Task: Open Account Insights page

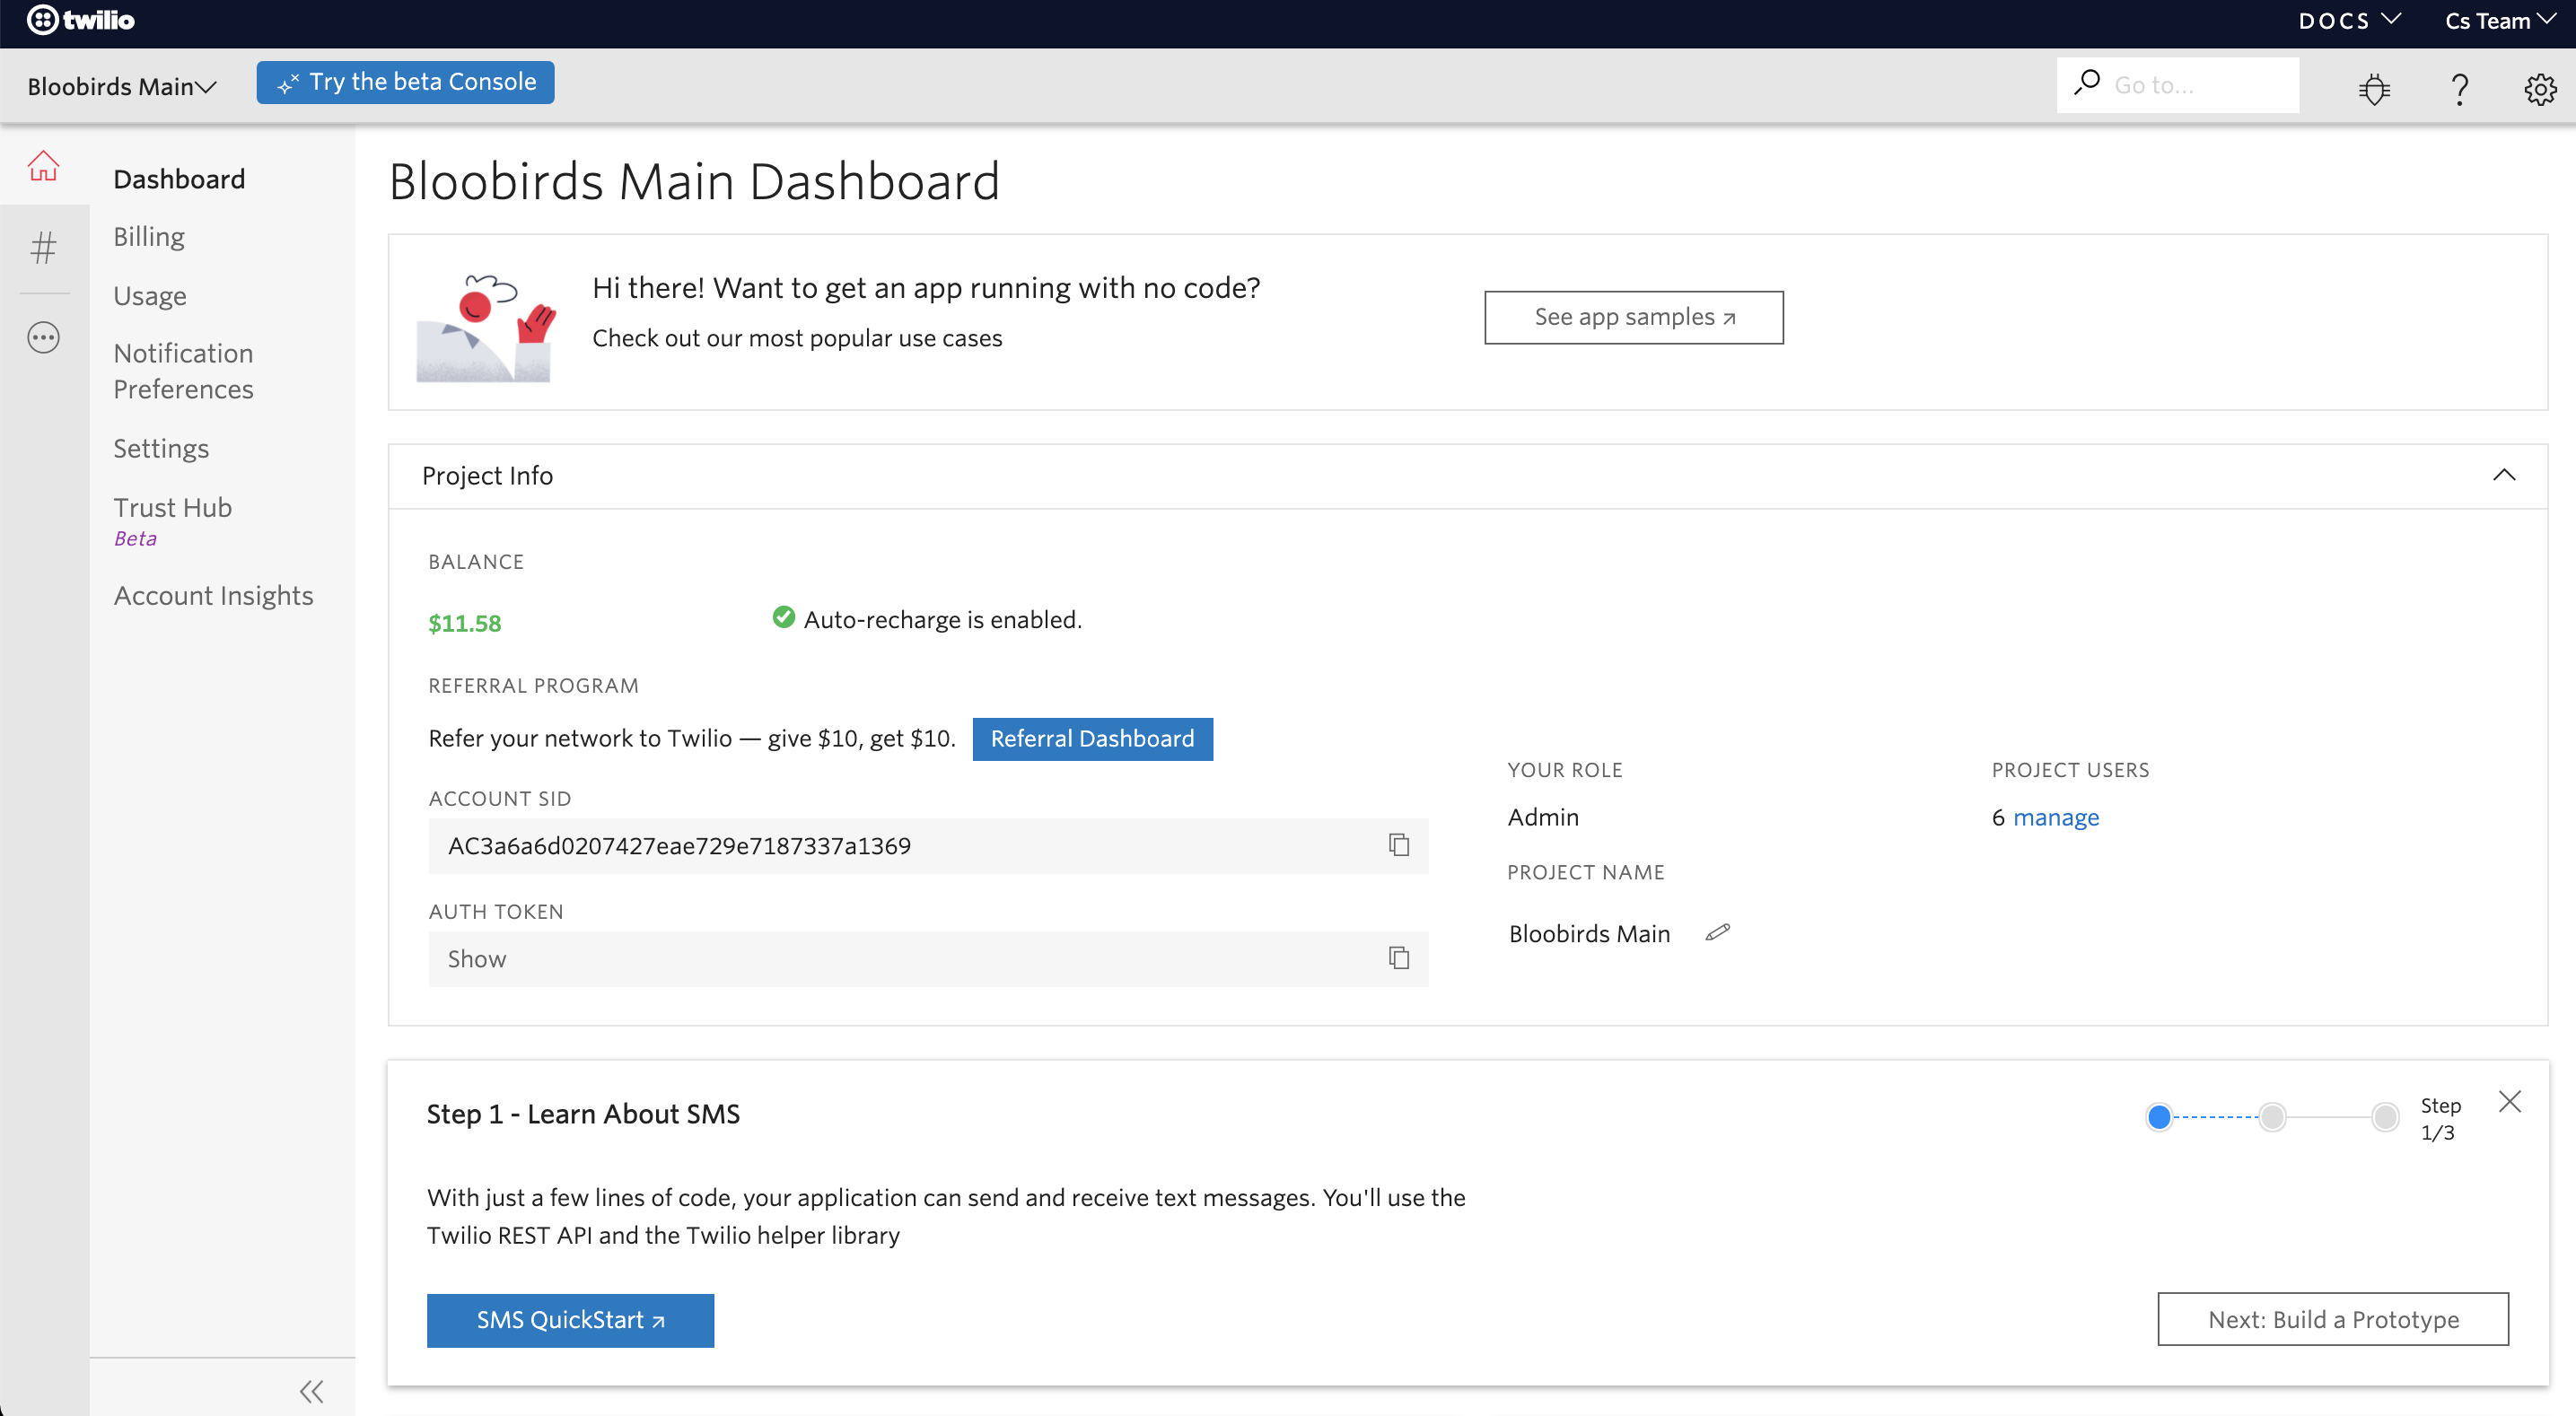Action: pyautogui.click(x=214, y=596)
